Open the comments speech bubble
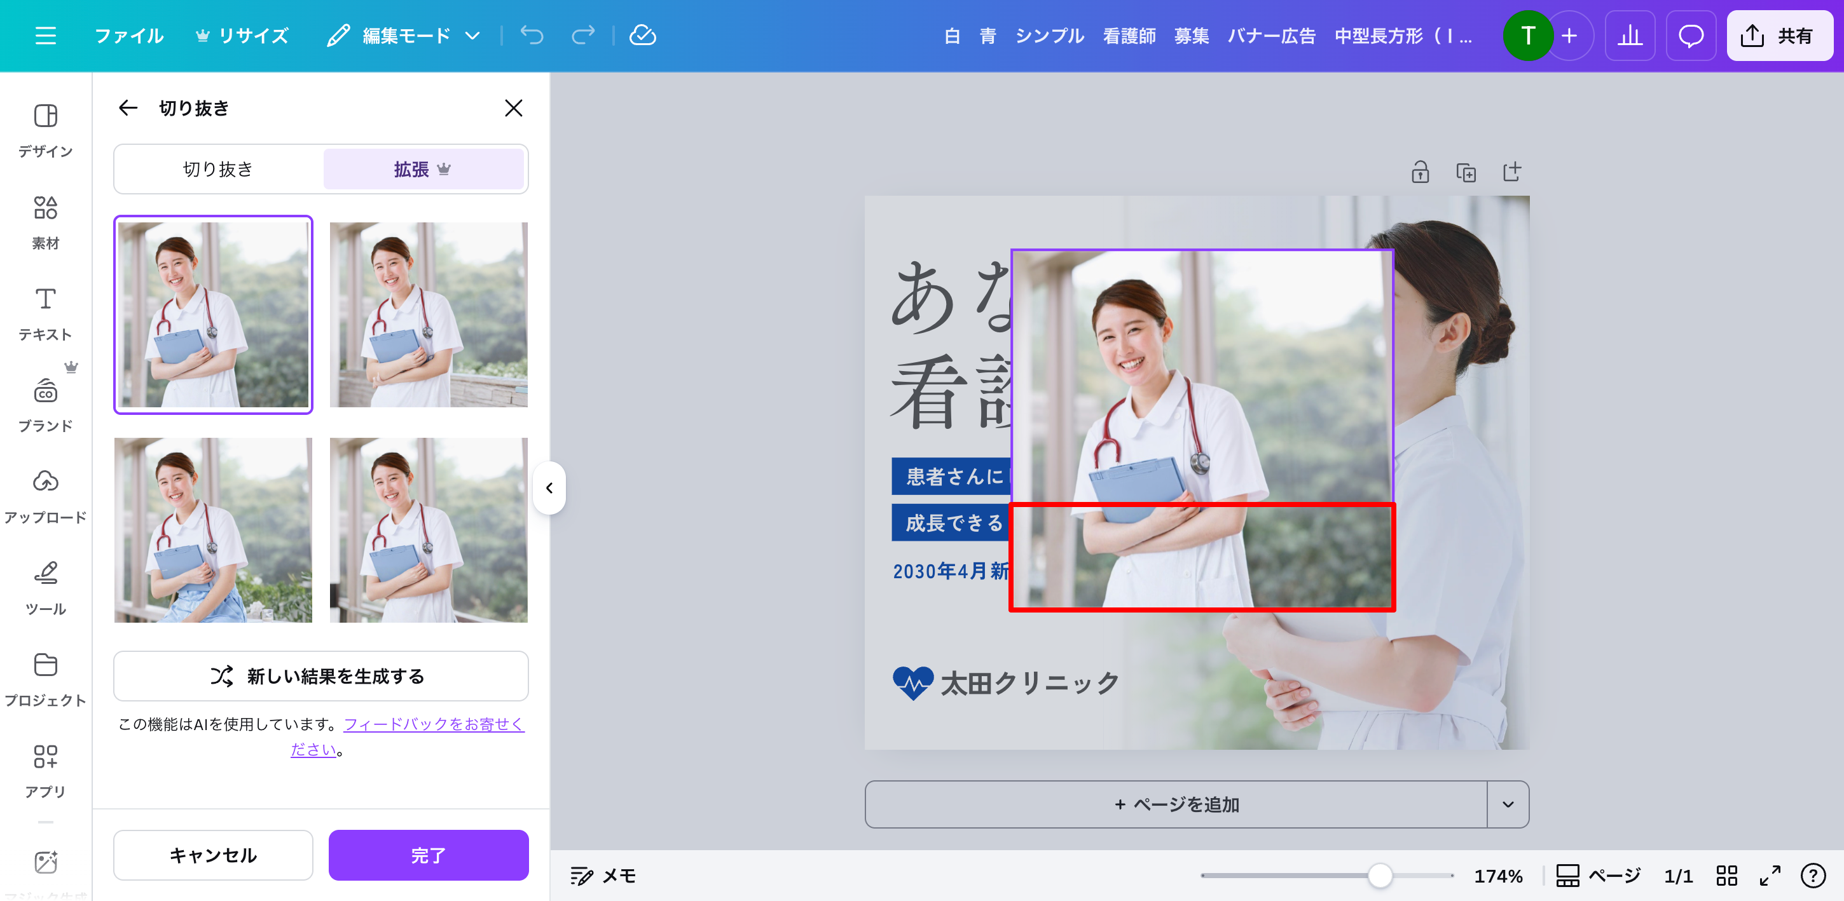 tap(1690, 36)
